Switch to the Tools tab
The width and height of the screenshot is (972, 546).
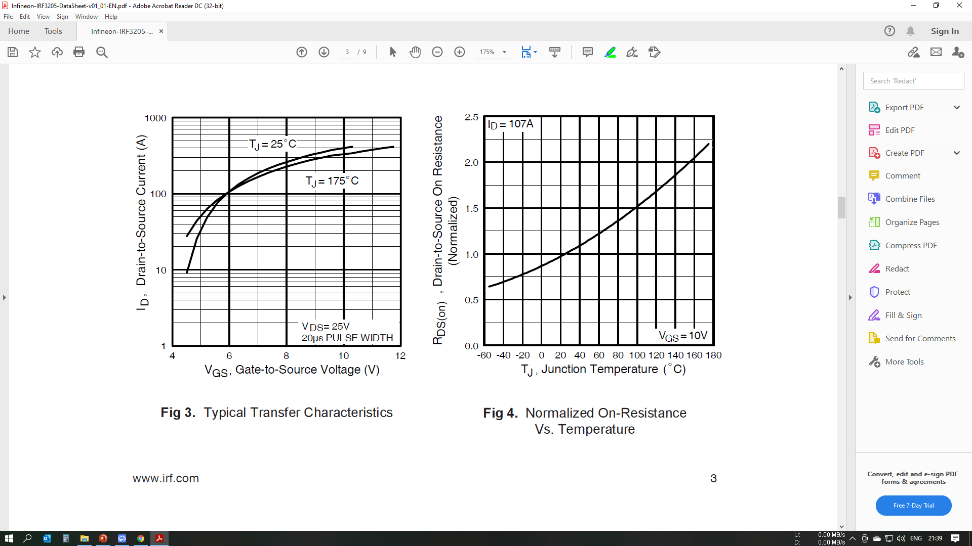tap(53, 31)
